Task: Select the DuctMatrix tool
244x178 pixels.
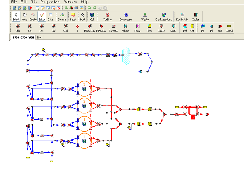Action: (x=182, y=16)
